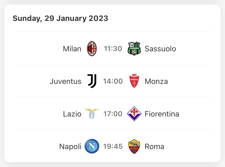The image size is (225, 167).
Task: Select the Napoli team name
Action: (x=70, y=147)
